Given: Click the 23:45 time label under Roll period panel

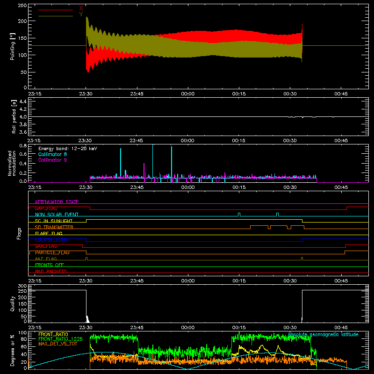Looking at the screenshot, I should click(136, 141).
